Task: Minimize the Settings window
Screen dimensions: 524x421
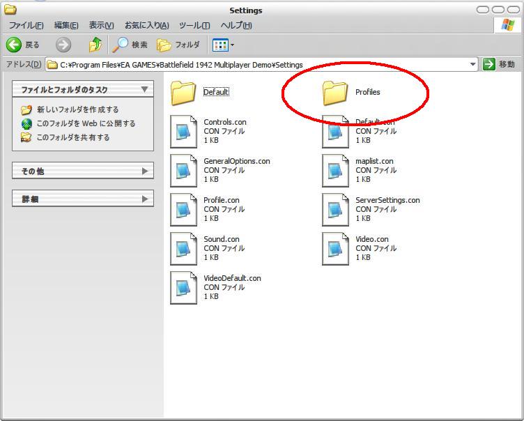Action: (x=483, y=10)
